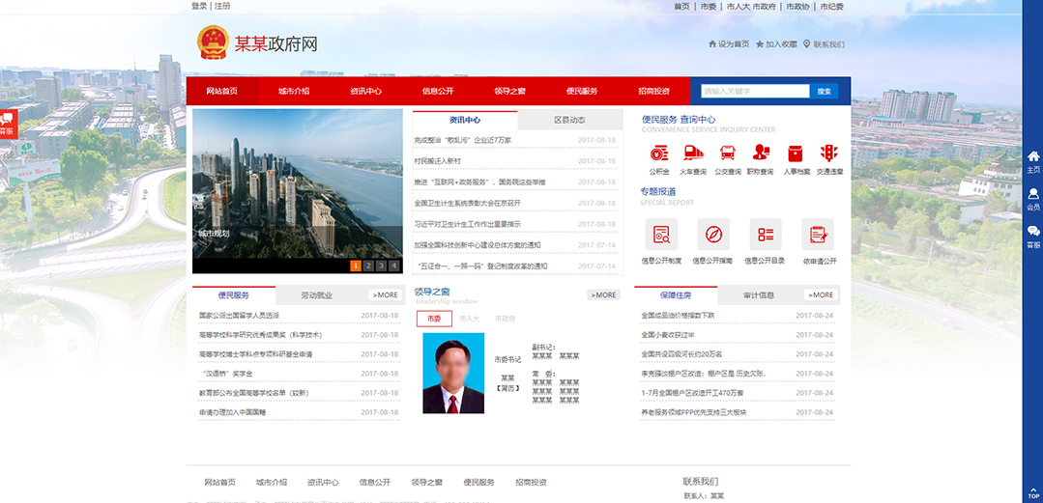Click the 主页 home icon in right sidebar
The width and height of the screenshot is (1043, 503).
click(x=1032, y=158)
